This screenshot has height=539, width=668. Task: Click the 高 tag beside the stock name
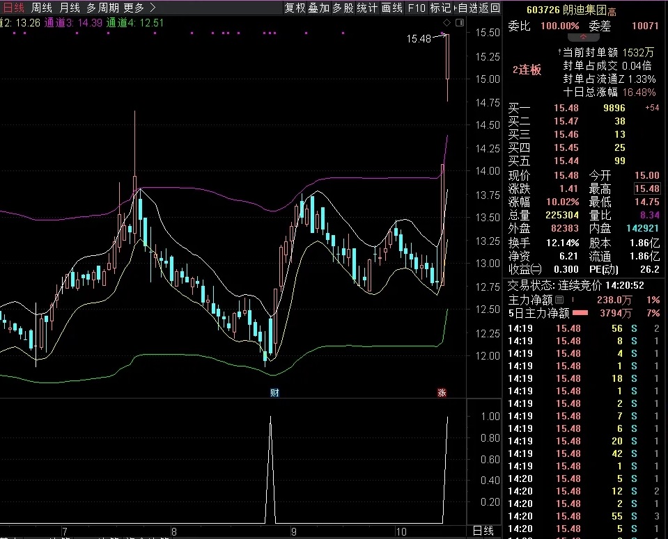pos(612,10)
